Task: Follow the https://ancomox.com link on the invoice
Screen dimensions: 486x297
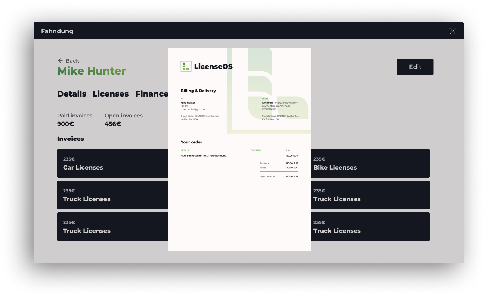Action: click(287, 102)
